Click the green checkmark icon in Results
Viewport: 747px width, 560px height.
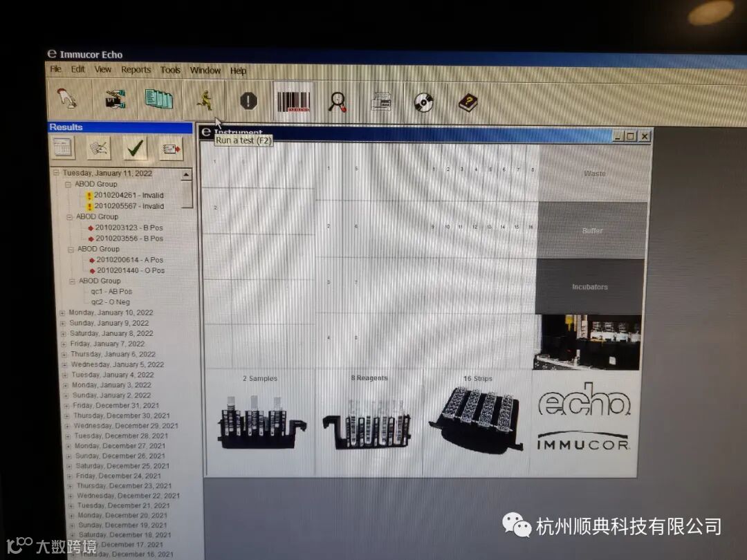tap(136, 148)
